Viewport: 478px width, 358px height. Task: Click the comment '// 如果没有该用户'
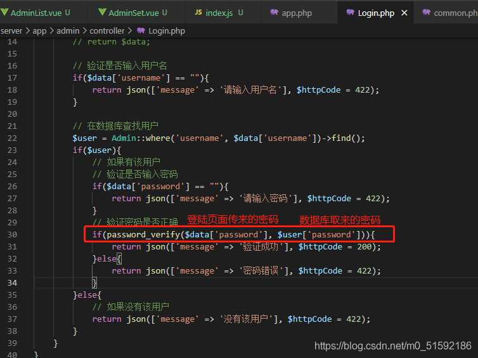131,307
